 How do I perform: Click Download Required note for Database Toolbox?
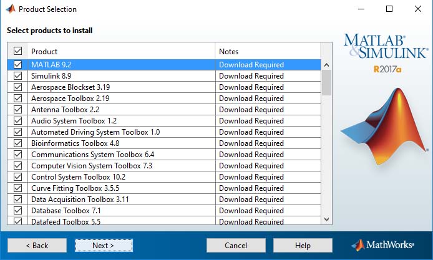(x=251, y=211)
